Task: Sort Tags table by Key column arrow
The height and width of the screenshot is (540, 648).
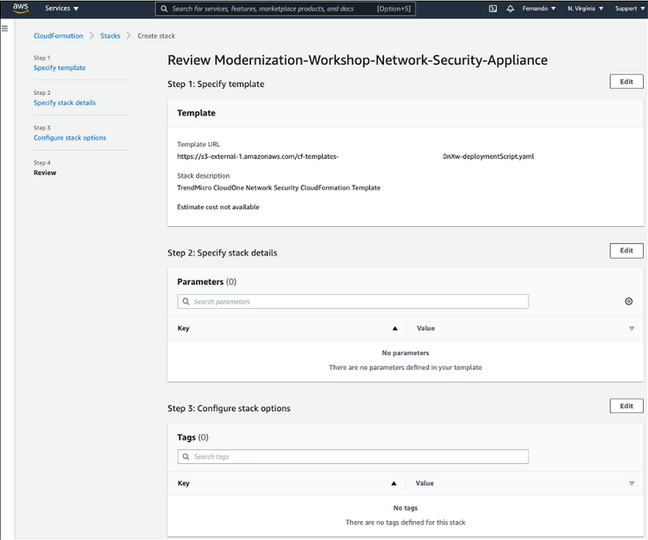Action: pyautogui.click(x=393, y=483)
